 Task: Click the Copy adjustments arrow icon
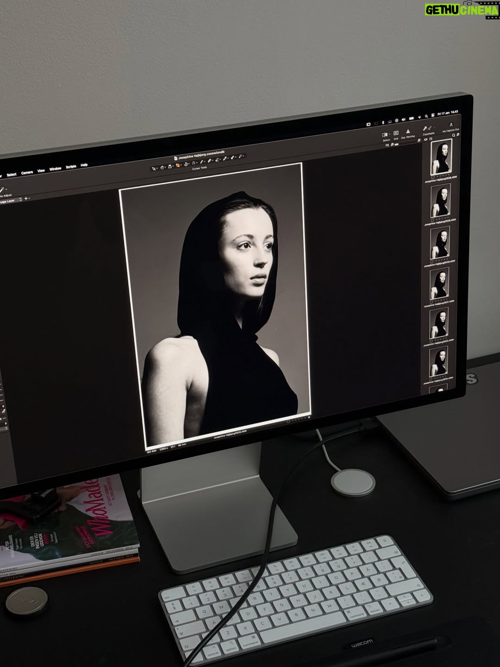(x=425, y=128)
